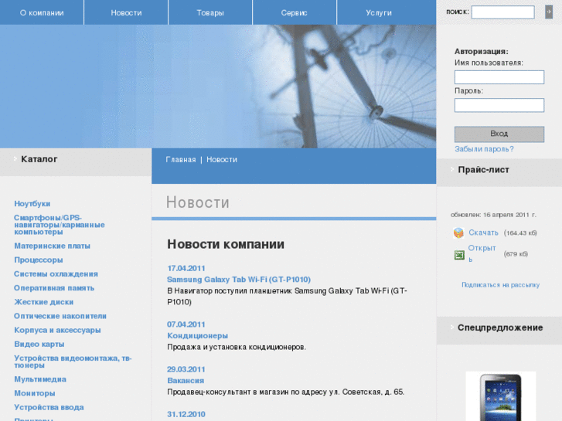This screenshot has height=421, width=562.
Task: Click the Спецпредложение sidebar heading
Action: 500,328
